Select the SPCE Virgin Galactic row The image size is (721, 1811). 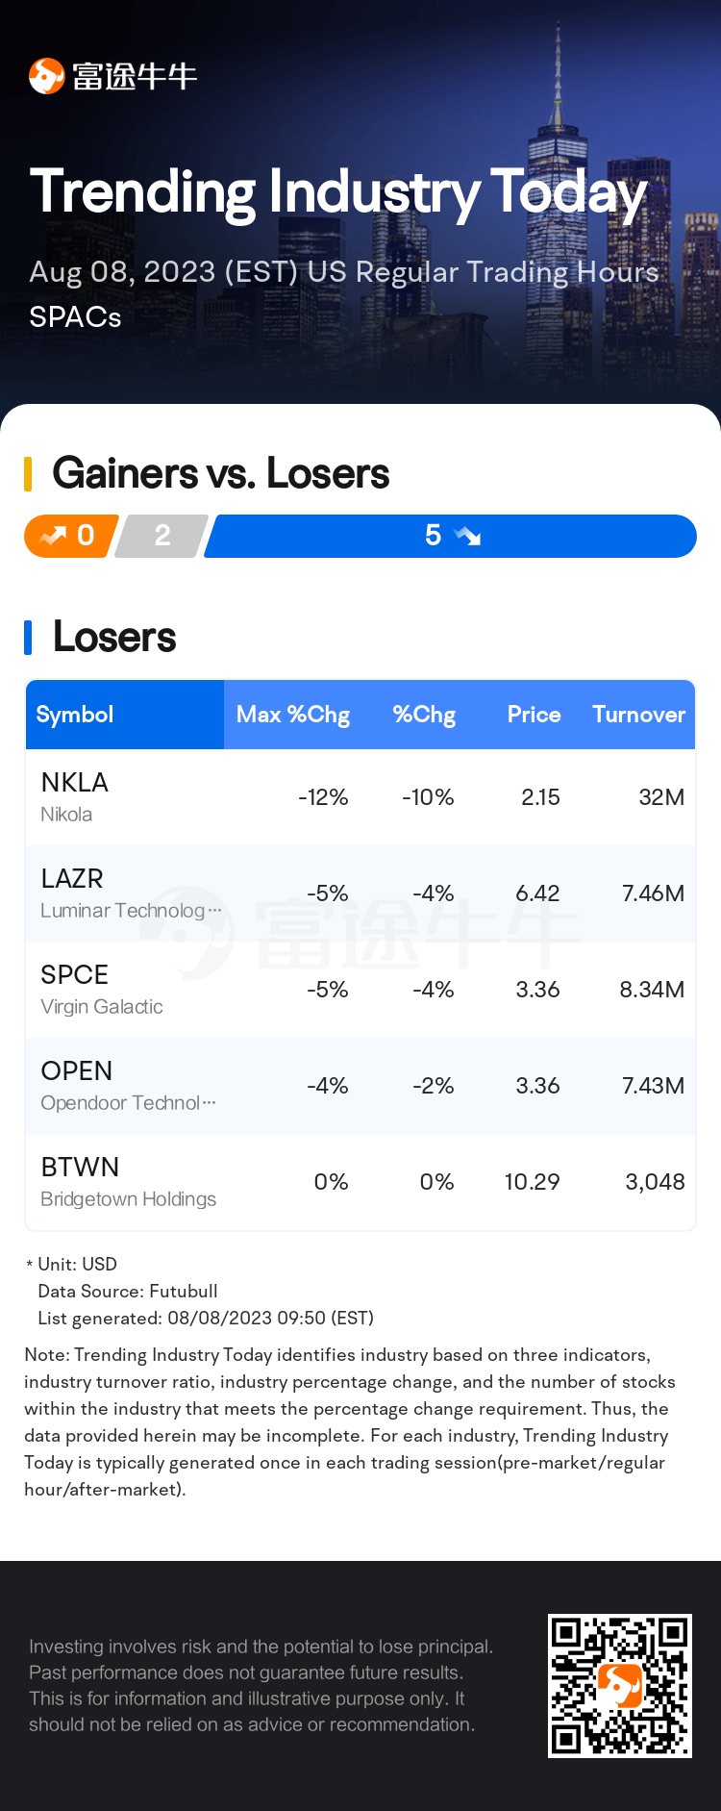tap(360, 990)
